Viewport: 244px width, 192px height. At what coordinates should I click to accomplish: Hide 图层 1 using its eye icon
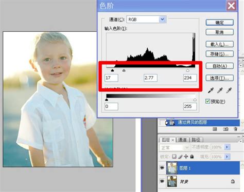[x=162, y=168]
